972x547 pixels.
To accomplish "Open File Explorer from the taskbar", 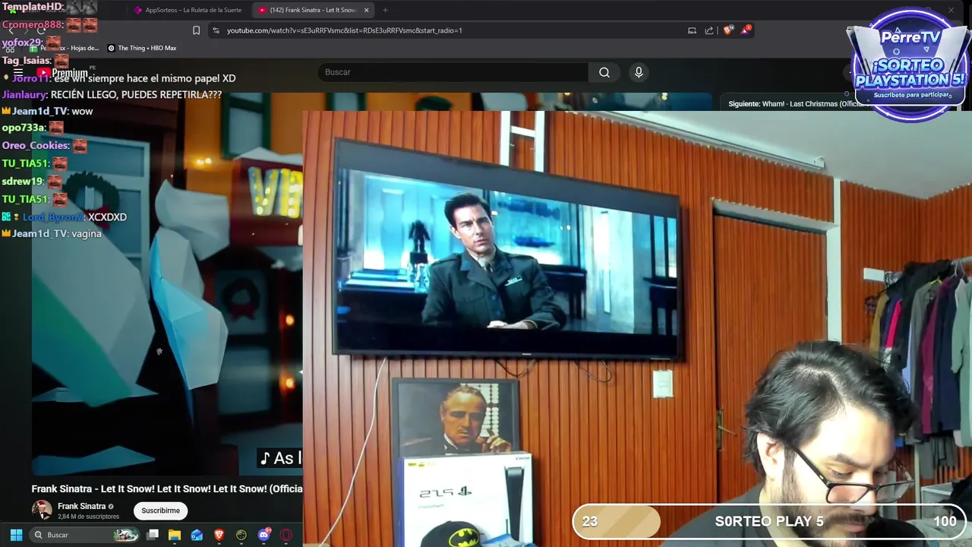I will click(x=175, y=535).
